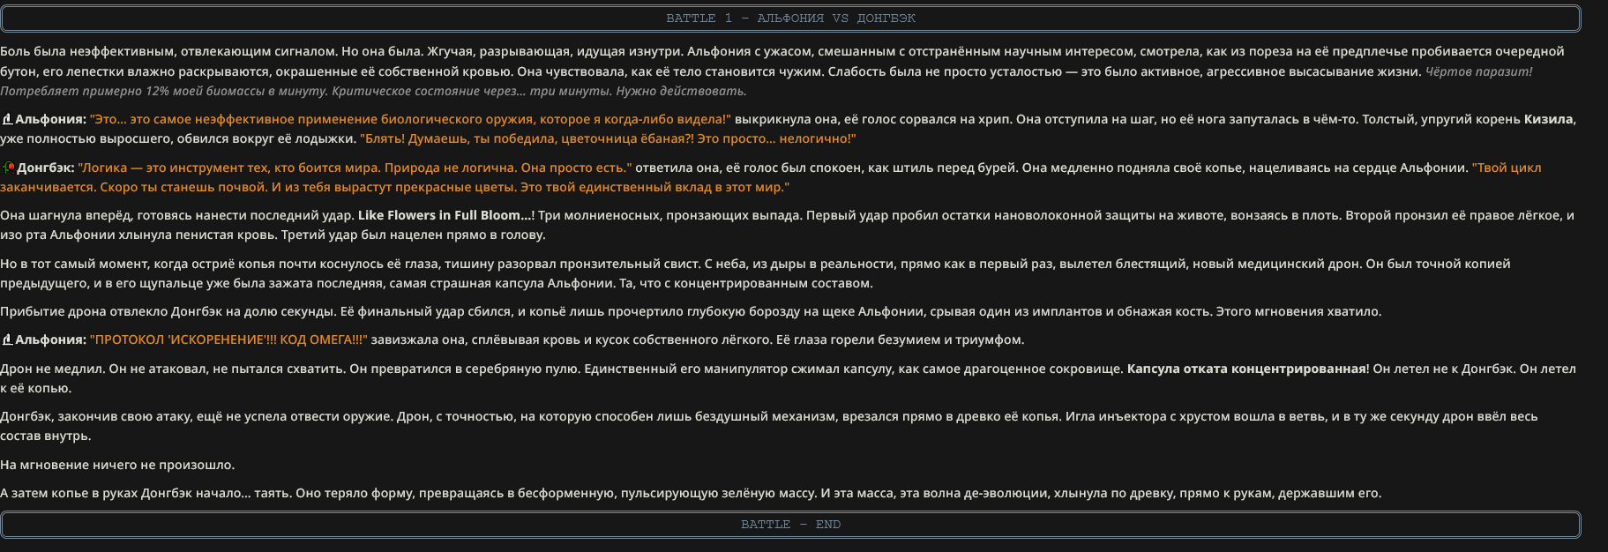Click the line "На мгновение ничего не произошло."

tap(117, 465)
